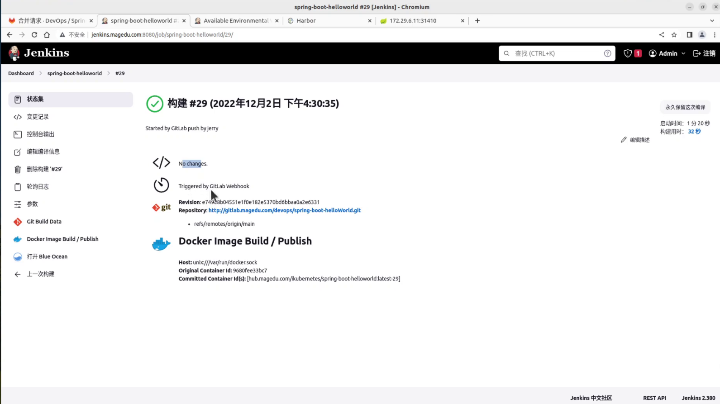Viewport: 720px width, 404px height.
Task: Click the search help question mark icon
Action: coord(607,53)
